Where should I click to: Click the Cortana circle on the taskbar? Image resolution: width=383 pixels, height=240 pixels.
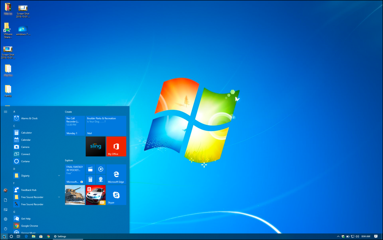point(11,237)
